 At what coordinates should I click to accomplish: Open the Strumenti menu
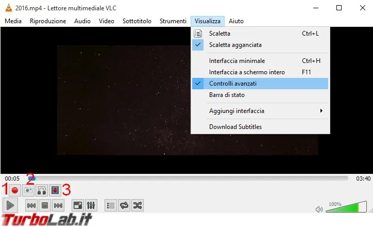173,21
